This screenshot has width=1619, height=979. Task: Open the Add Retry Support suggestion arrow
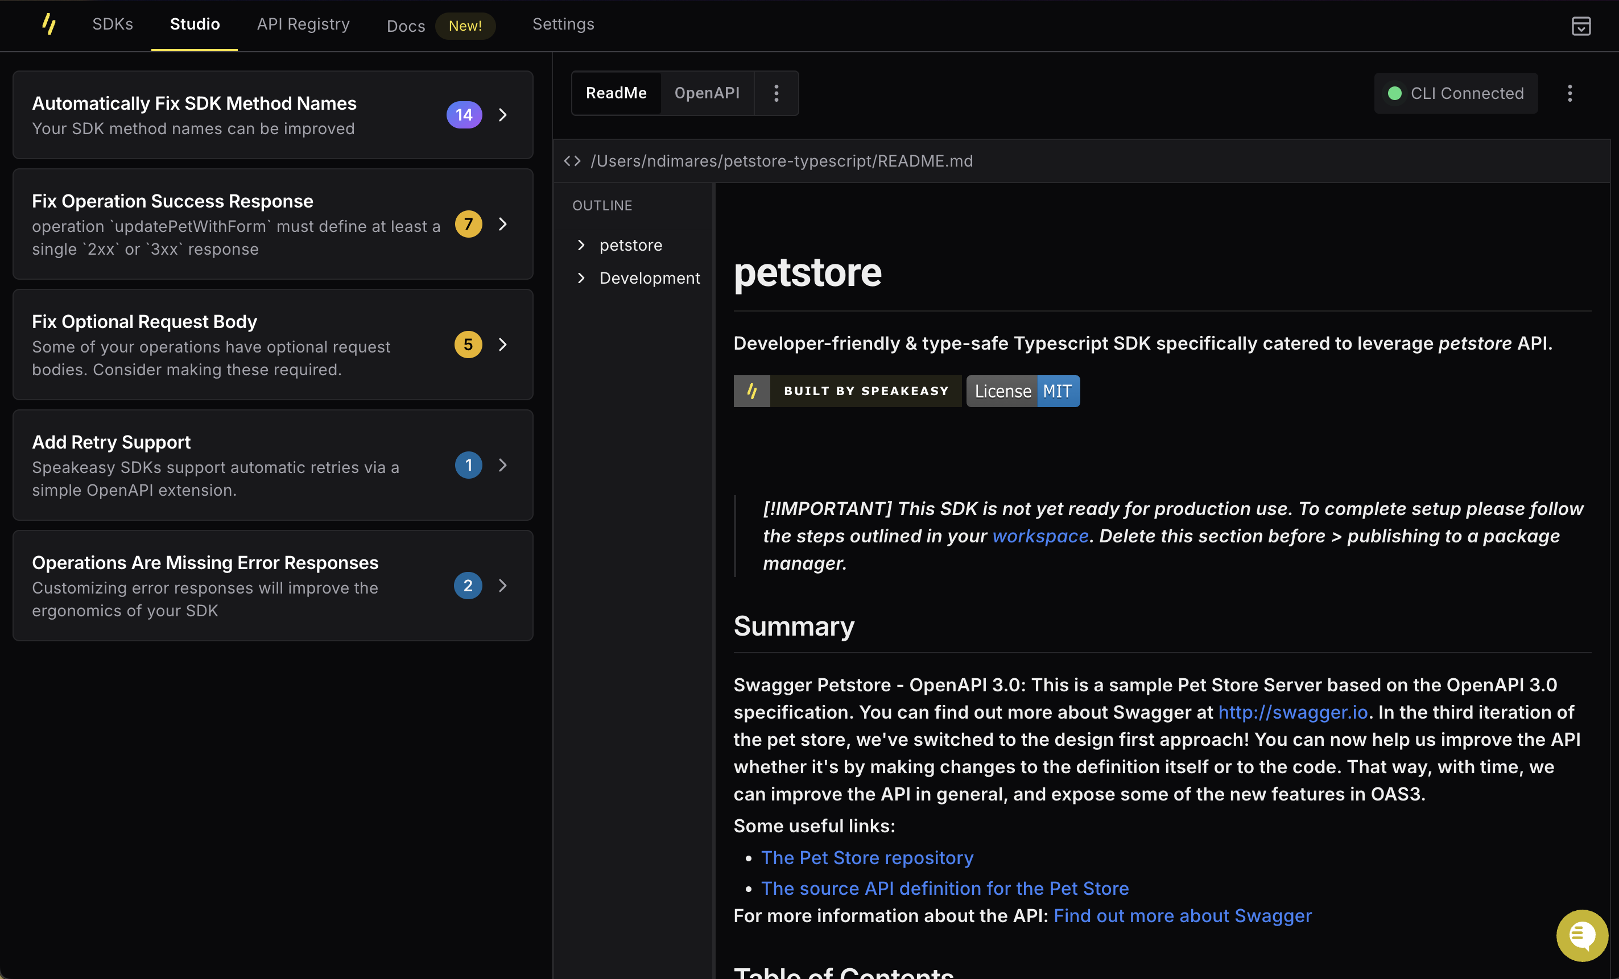pyautogui.click(x=503, y=465)
